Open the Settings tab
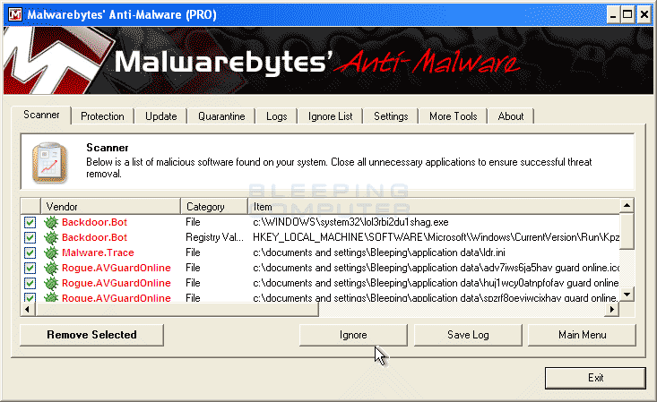 coord(391,116)
